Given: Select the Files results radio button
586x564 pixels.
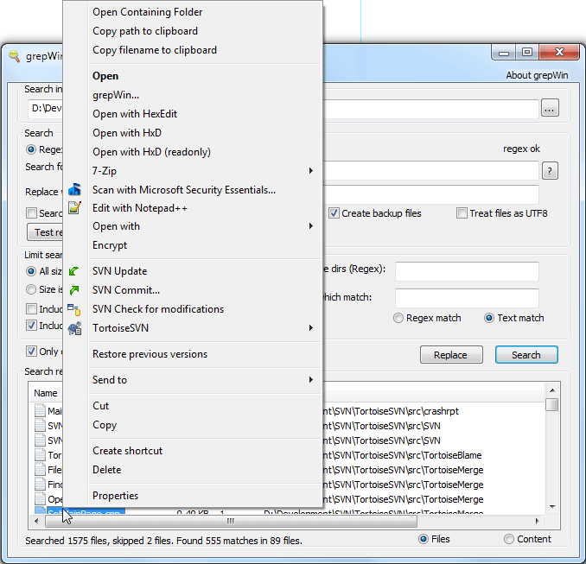Looking at the screenshot, I should (x=423, y=539).
